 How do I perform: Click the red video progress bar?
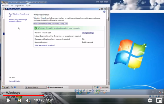pos(24,95)
